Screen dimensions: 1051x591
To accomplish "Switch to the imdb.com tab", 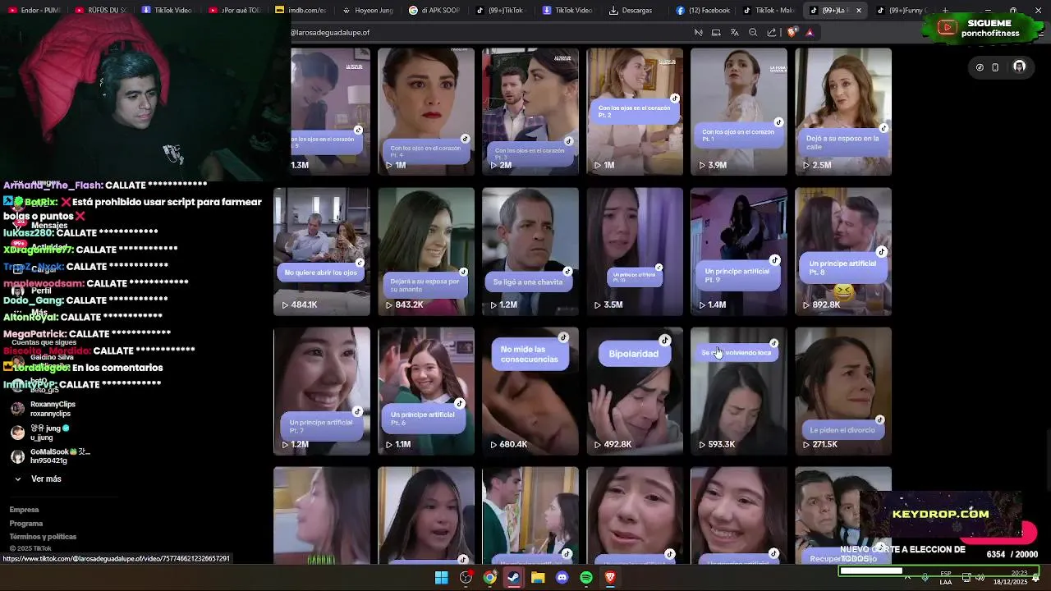I will click(301, 11).
